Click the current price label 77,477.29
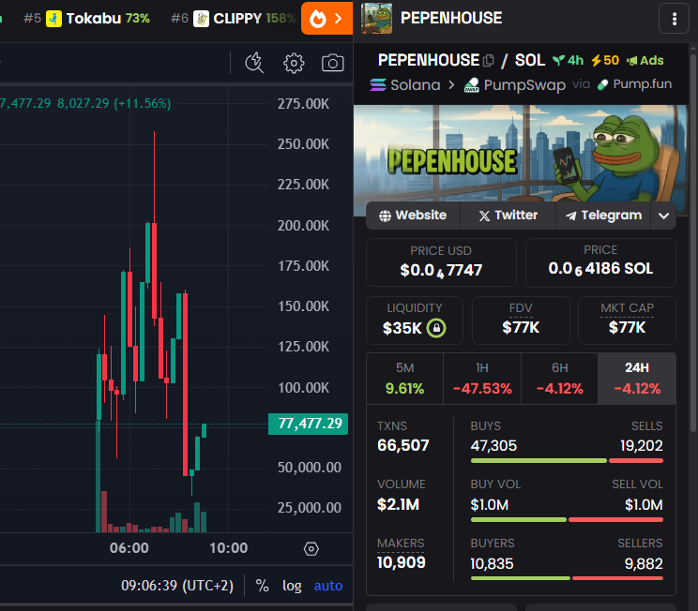Screen dimensions: 698x611 click(308, 424)
